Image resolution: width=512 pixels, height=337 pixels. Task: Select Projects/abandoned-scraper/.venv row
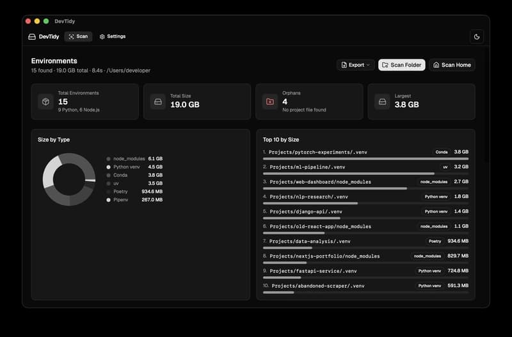coord(365,288)
